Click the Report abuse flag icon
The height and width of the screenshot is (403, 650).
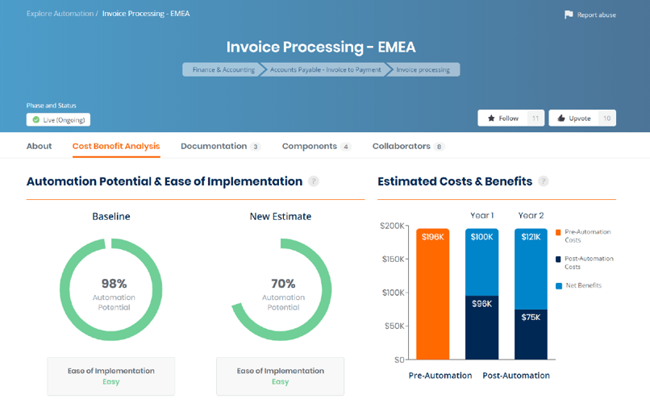pyautogui.click(x=569, y=15)
